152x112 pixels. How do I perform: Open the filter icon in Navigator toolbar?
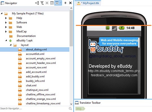point(42,3)
